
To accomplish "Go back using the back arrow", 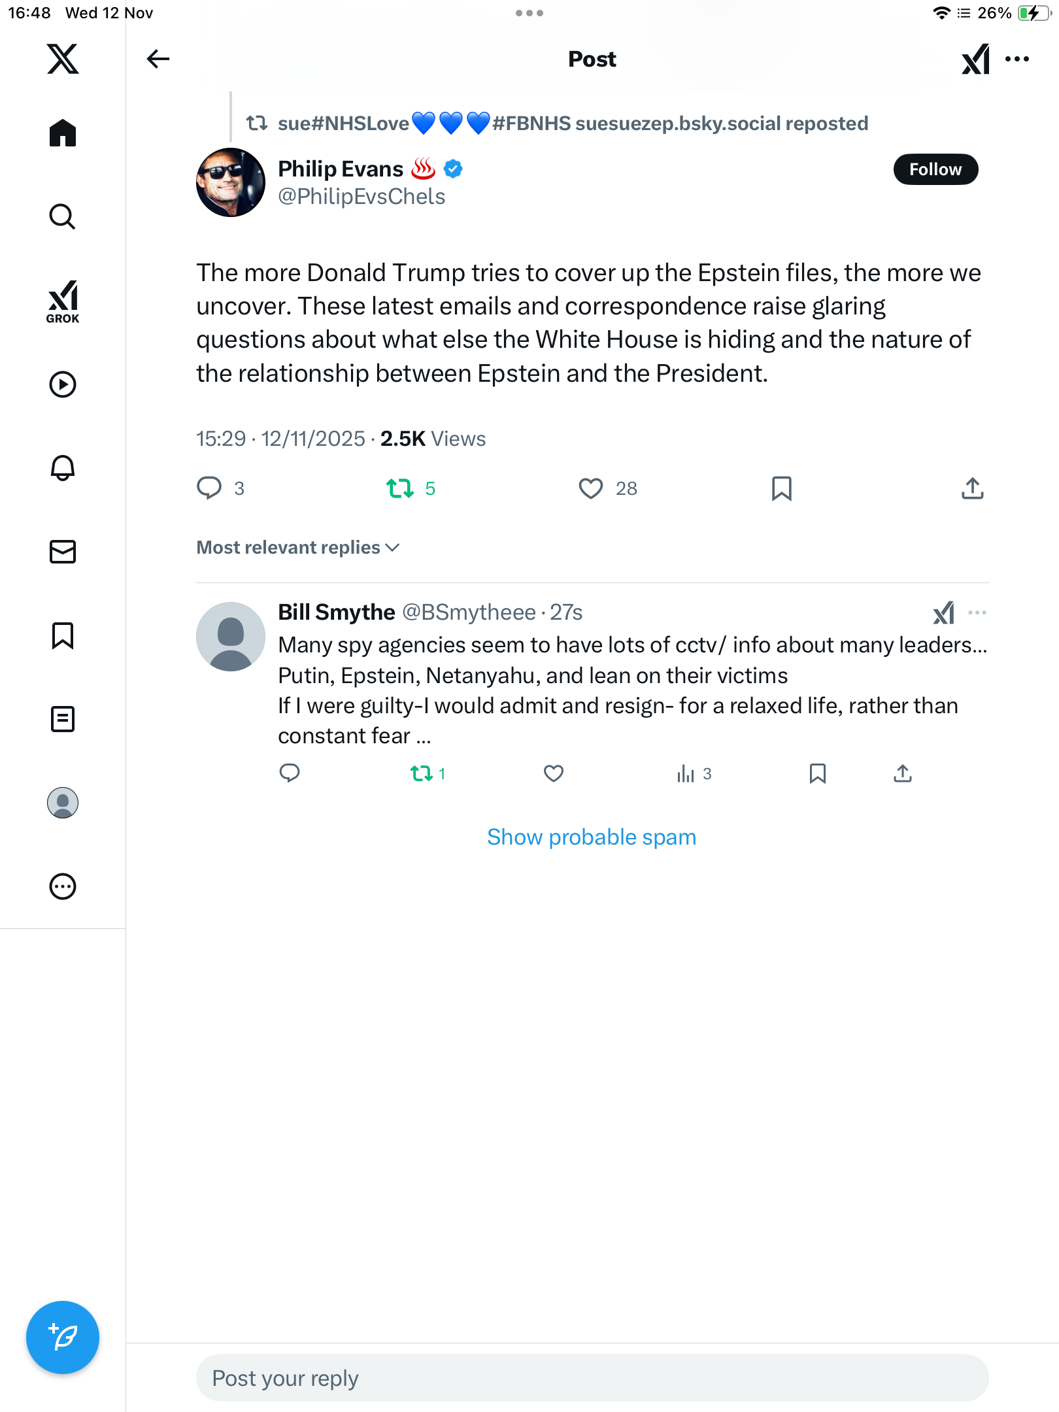I will (158, 59).
